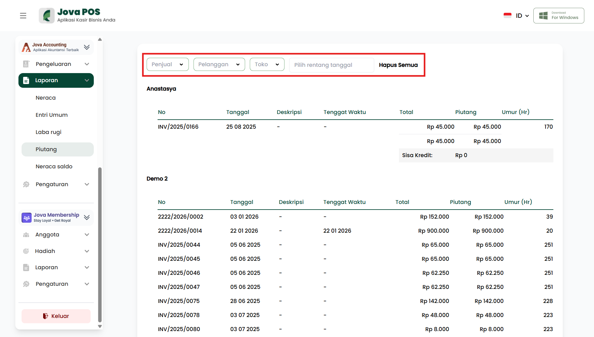This screenshot has height=337, width=594.
Task: Open the Toko dropdown filter
Action: [x=267, y=64]
